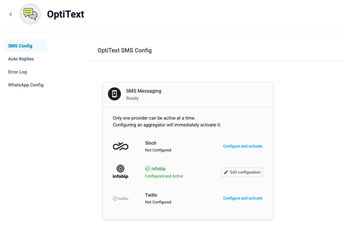Screen dimensions: 344x233
Task: Edit the Infobip configuration
Action: 242,172
